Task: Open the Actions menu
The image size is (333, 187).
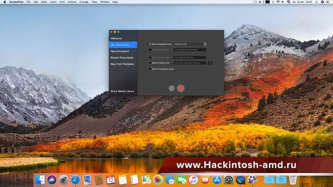Action: 72,2
